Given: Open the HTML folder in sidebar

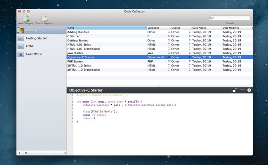Looking at the screenshot, I should (42, 46).
